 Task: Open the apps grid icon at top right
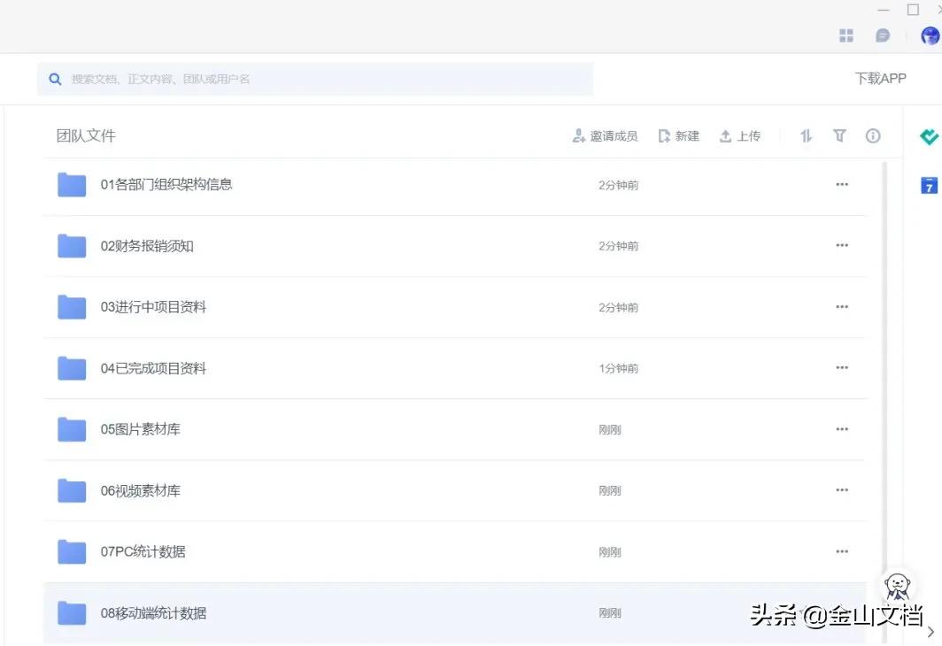click(x=845, y=35)
